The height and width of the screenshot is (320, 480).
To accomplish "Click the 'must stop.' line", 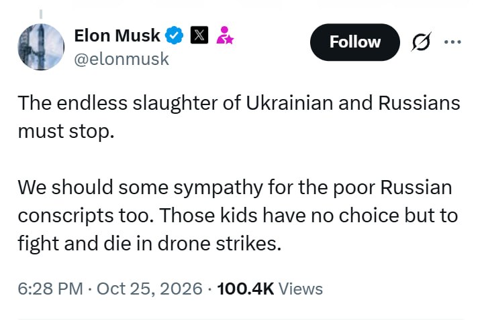I will coord(66,132).
